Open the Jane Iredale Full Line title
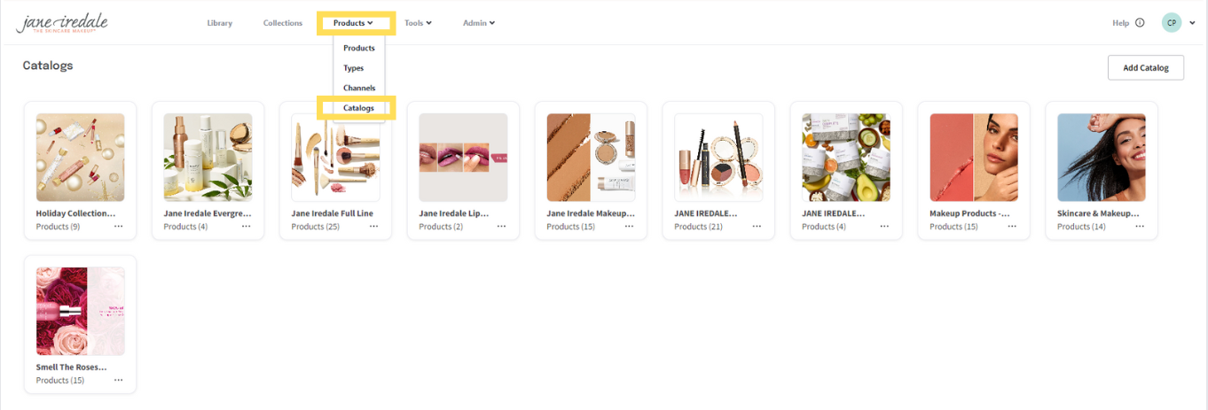The height and width of the screenshot is (410, 1208). [x=332, y=213]
